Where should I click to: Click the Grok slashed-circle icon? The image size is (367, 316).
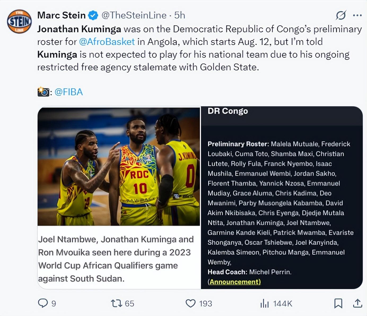tap(341, 15)
